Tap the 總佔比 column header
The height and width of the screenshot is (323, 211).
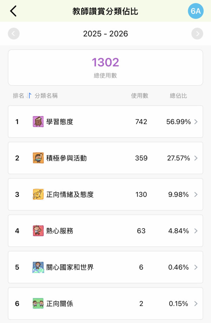[178, 96]
